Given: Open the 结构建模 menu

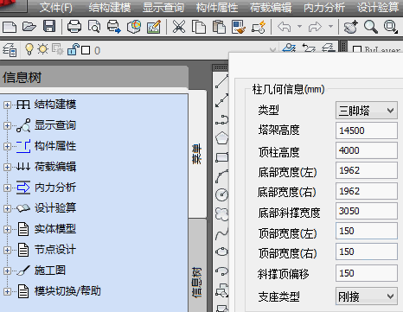Looking at the screenshot, I should coord(110,7).
